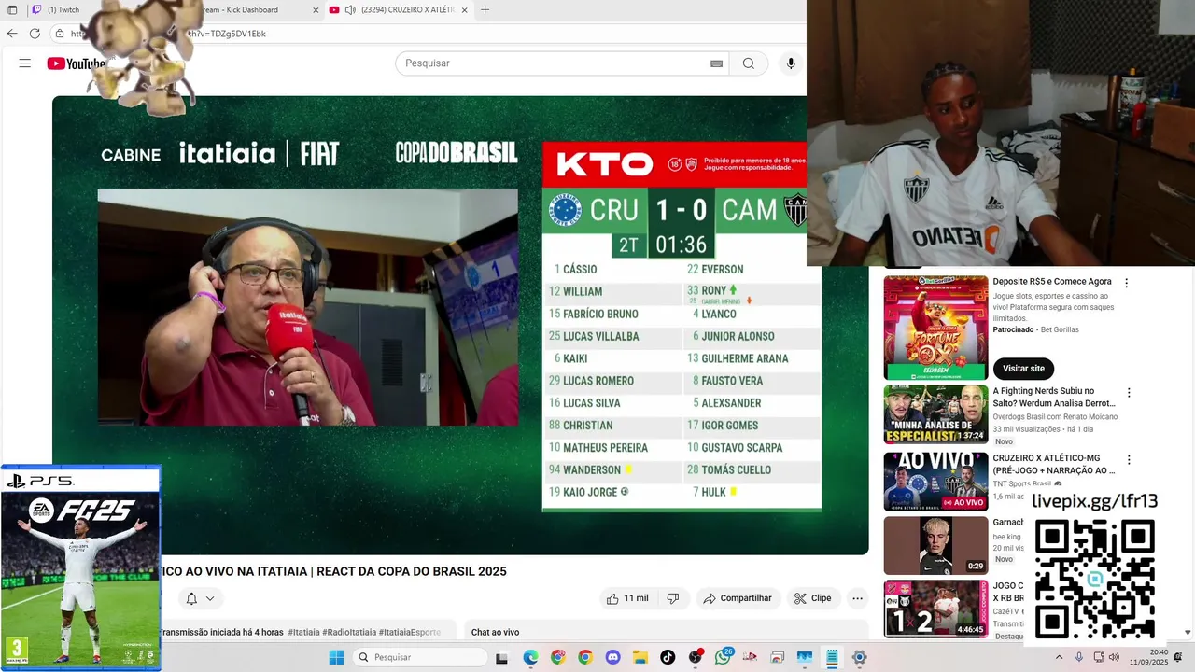The height and width of the screenshot is (672, 1195).
Task: Click the YouTube search magnifier button
Action: [x=749, y=63]
